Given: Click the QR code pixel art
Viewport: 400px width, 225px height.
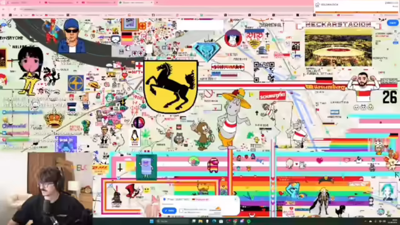Looking at the screenshot, I should pos(264,72).
